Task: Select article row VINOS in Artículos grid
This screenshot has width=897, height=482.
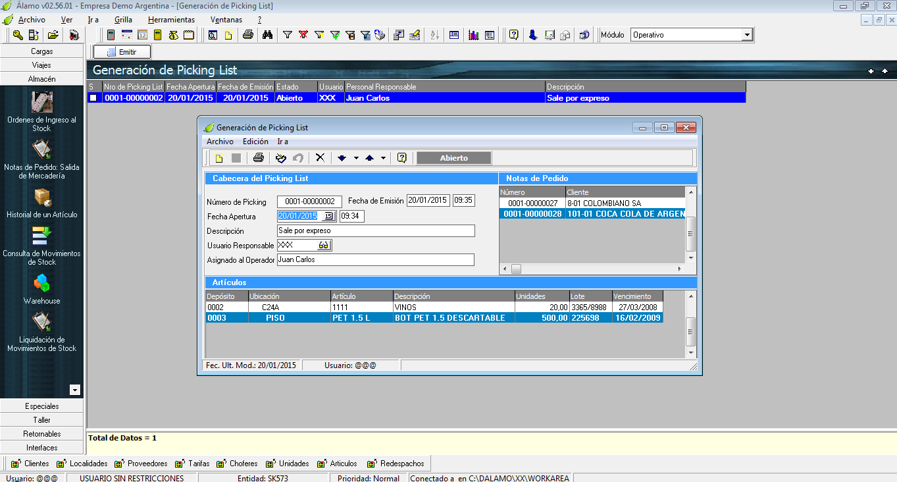Action: [434, 308]
